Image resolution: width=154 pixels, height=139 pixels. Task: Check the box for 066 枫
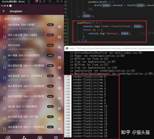4,108
